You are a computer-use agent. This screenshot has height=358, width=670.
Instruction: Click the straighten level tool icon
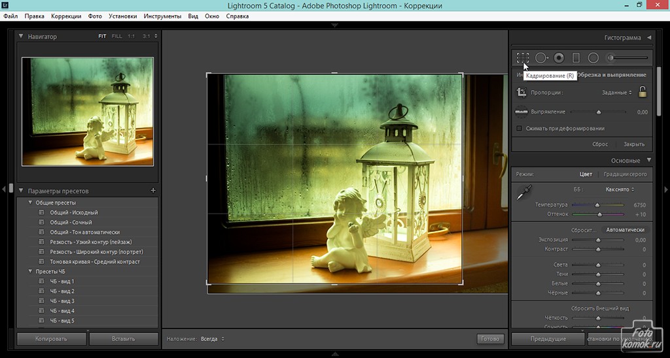tap(521, 112)
